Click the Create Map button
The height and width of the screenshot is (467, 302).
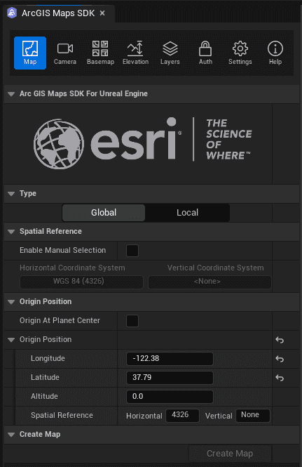[230, 453]
